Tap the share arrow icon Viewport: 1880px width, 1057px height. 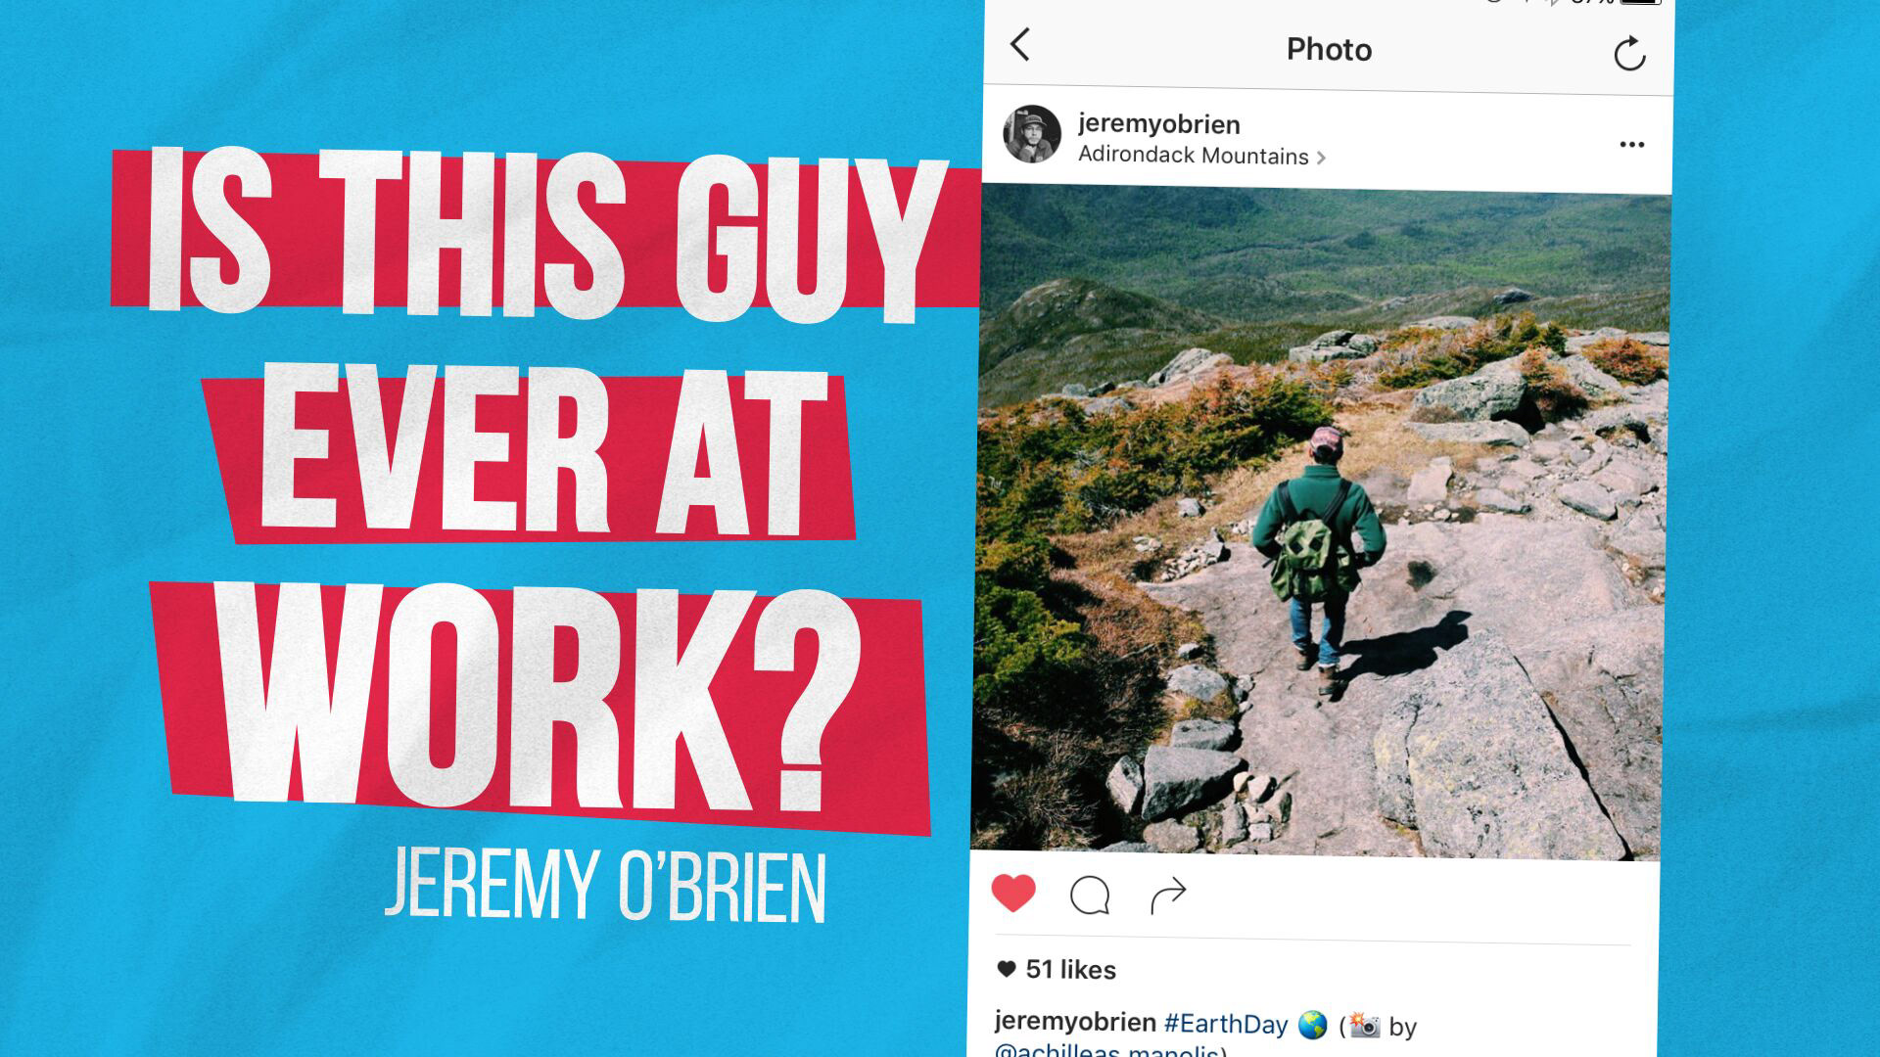[1168, 895]
